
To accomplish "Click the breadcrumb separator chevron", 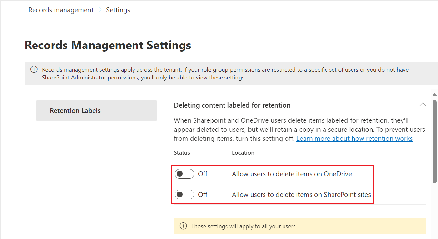I will click(x=100, y=10).
